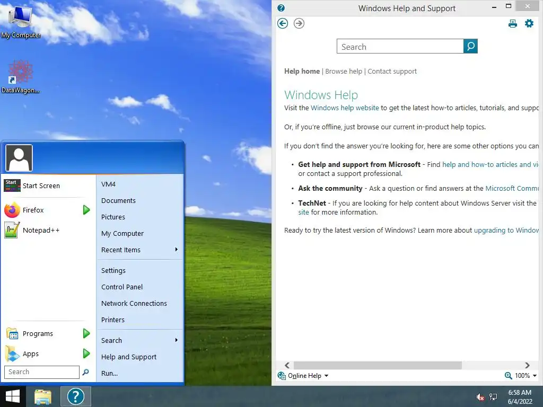Click the Print icon in Help window
The width and height of the screenshot is (543, 407).
click(x=513, y=23)
